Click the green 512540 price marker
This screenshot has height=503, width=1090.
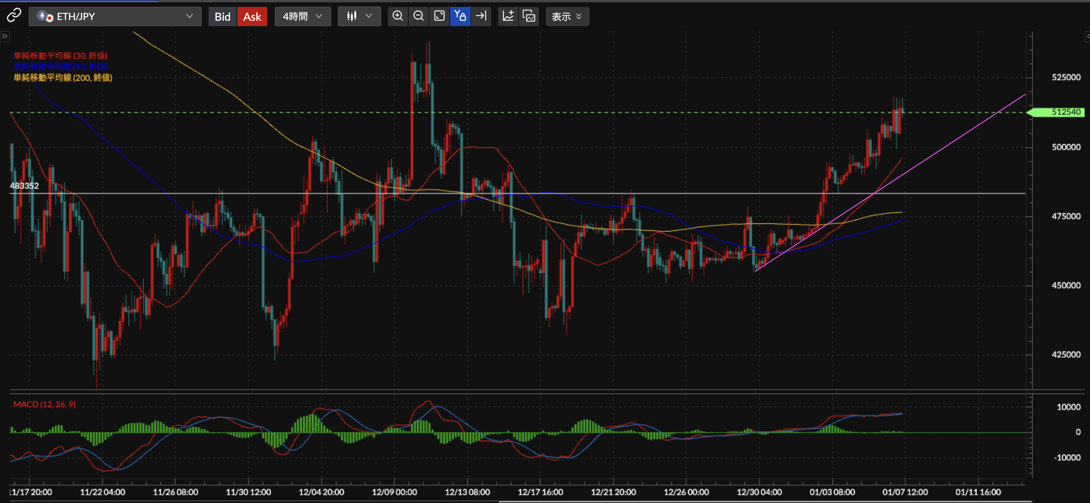(x=1065, y=112)
